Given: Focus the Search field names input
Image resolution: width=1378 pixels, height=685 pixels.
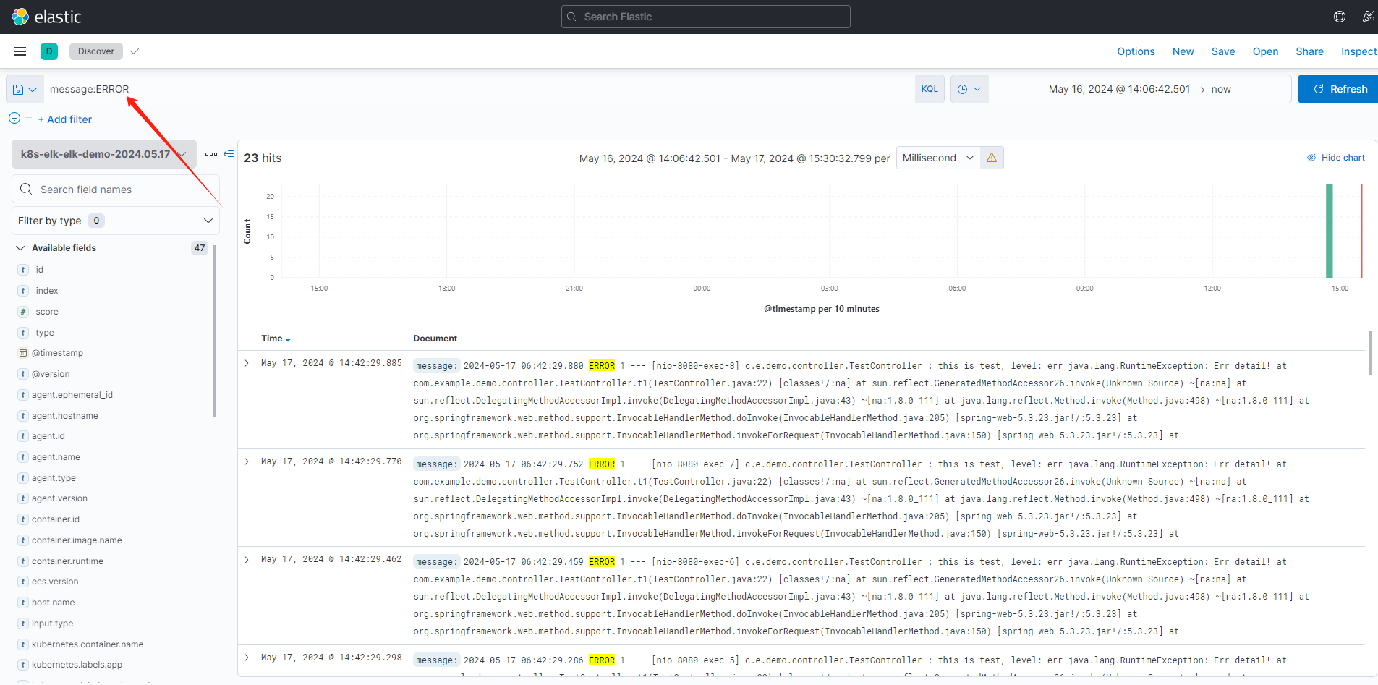Looking at the screenshot, I should click(116, 189).
